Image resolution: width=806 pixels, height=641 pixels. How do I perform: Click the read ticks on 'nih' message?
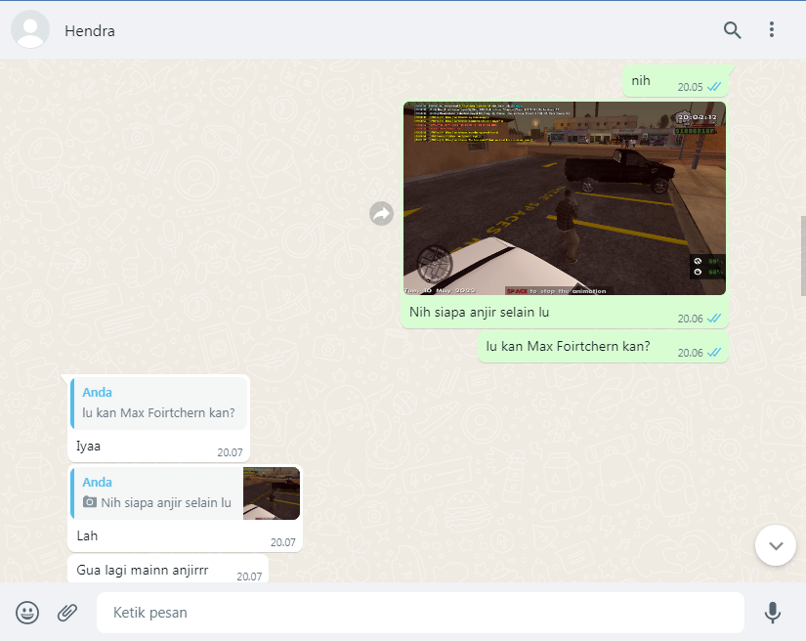(x=714, y=87)
